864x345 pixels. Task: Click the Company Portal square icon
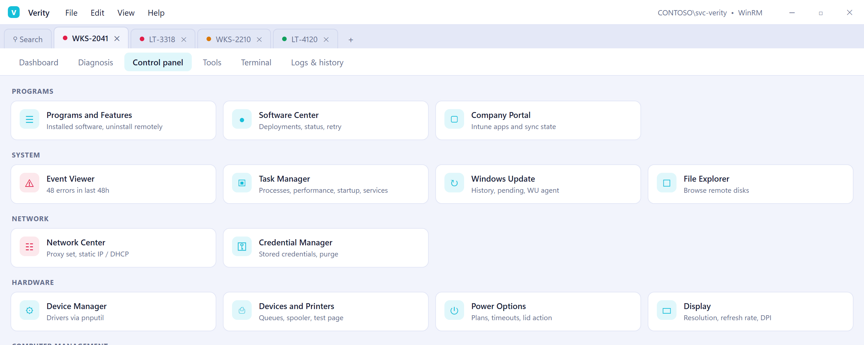point(454,119)
